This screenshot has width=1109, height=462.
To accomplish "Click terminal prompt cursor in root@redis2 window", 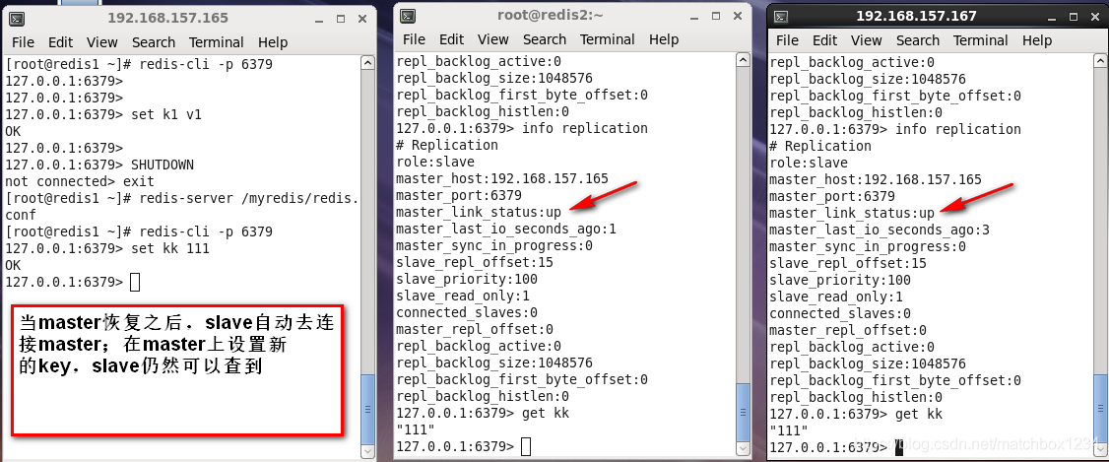I will pos(526,446).
